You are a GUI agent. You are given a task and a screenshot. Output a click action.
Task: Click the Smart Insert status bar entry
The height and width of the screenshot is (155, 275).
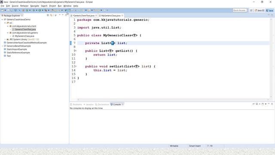[x=195, y=146]
